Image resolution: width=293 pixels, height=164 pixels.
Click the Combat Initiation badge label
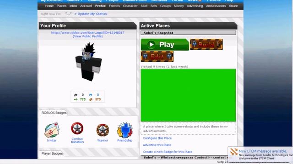(x=77, y=140)
